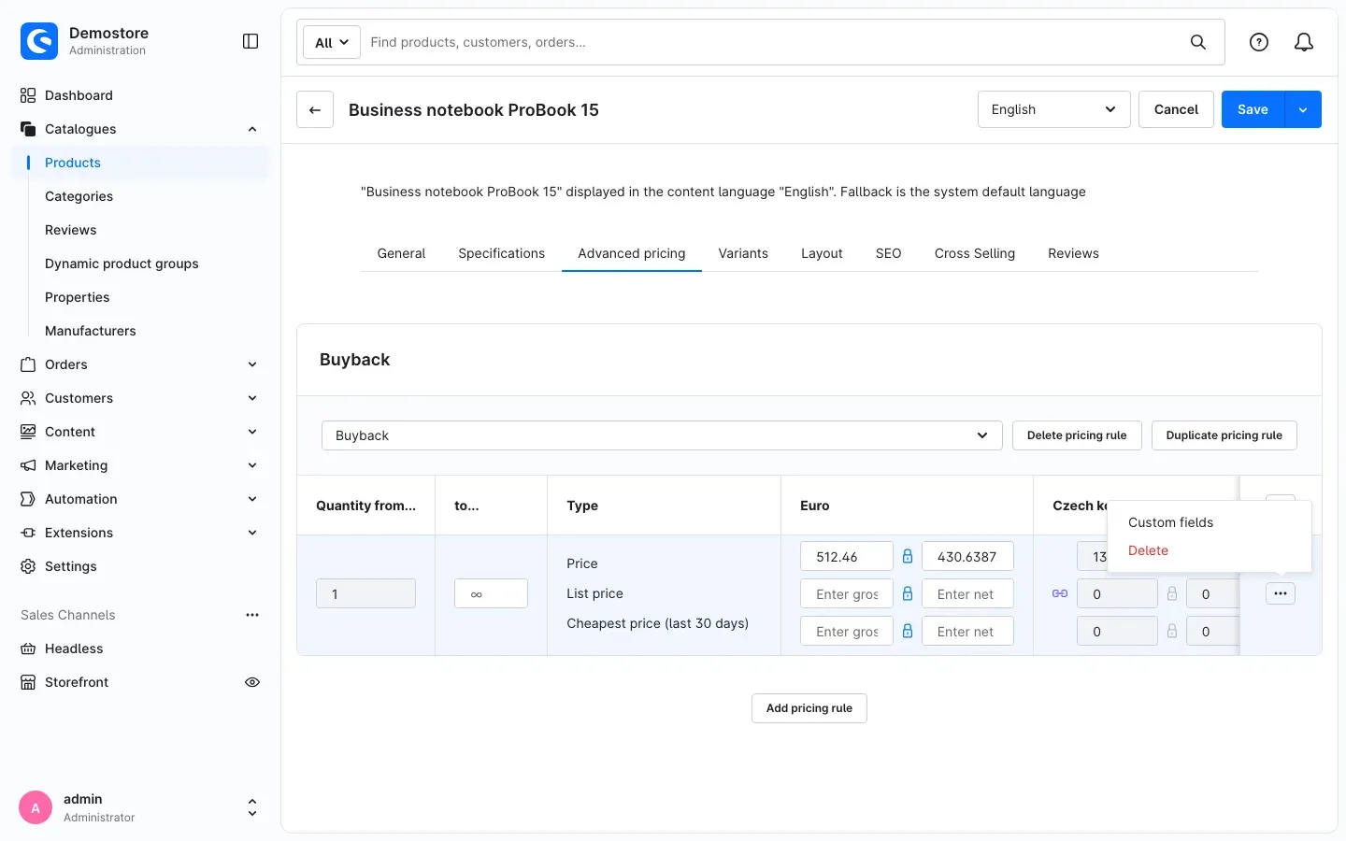This screenshot has height=841, width=1346.
Task: Click Duplicate pricing rule button
Action: tap(1224, 435)
